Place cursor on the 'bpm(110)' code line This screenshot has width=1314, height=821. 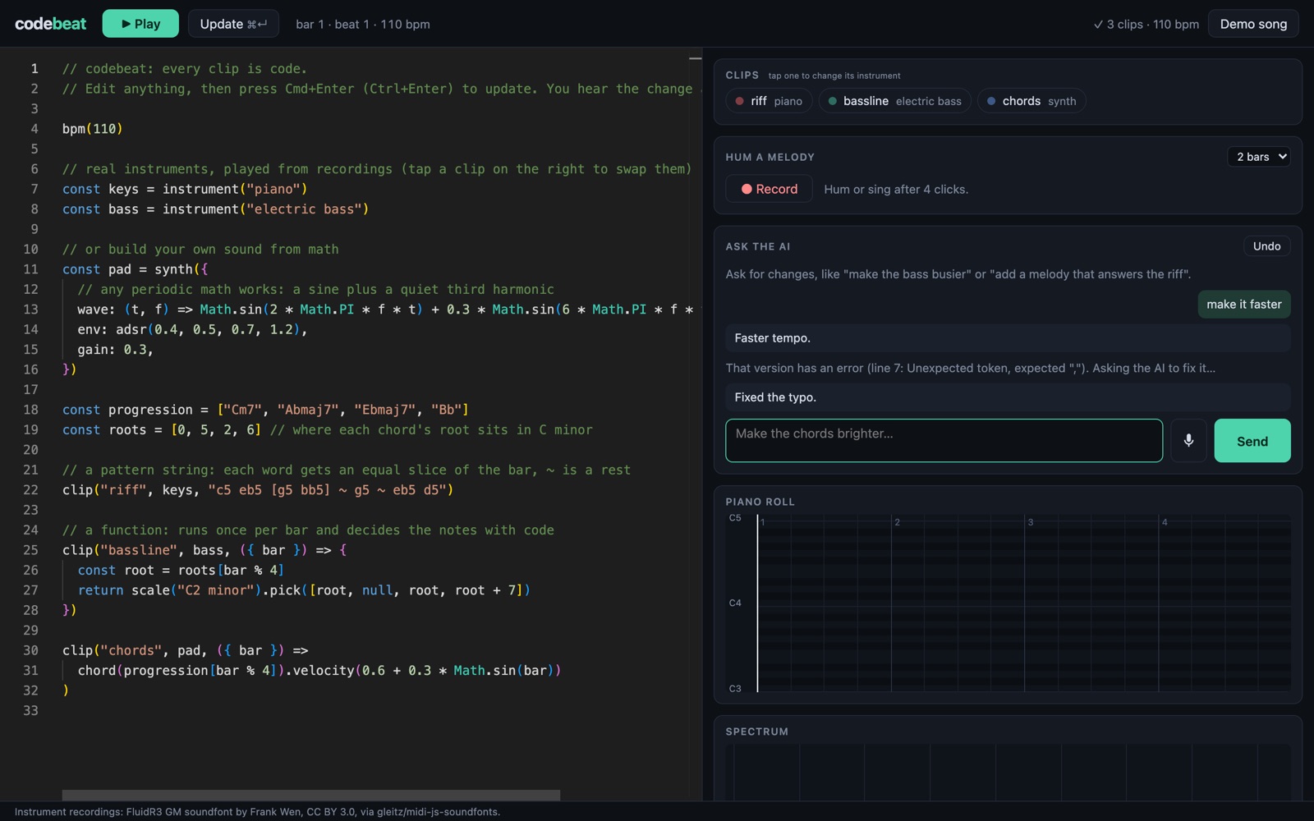92,129
